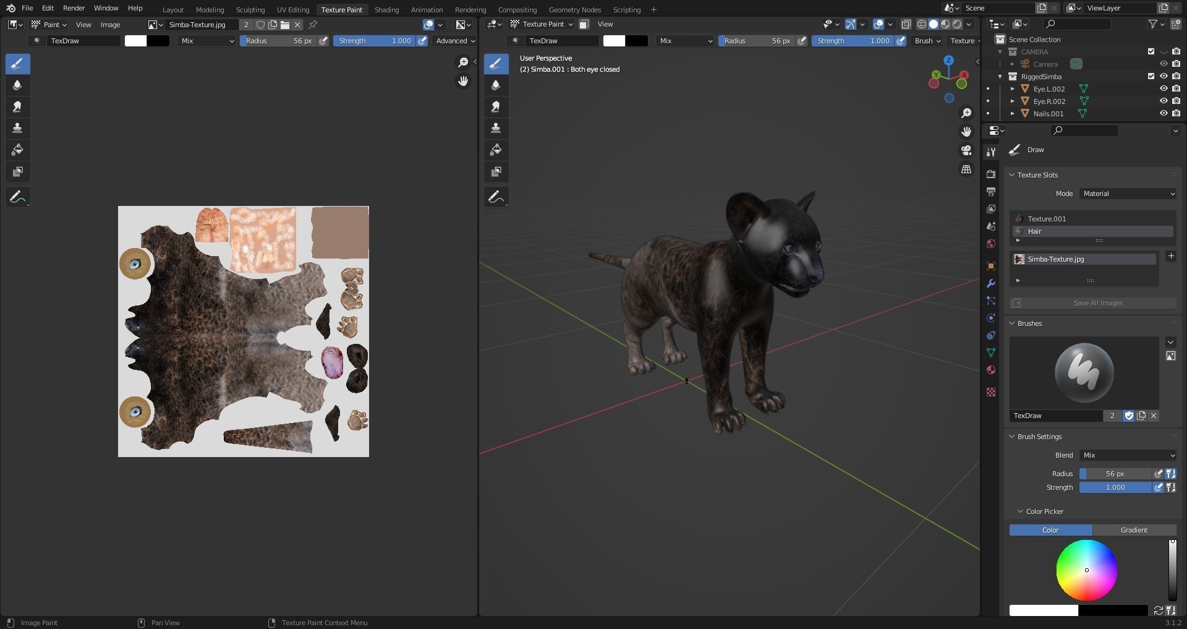Viewport: 1187px width, 629px height.
Task: Select the Hair material slot
Action: (x=1093, y=231)
